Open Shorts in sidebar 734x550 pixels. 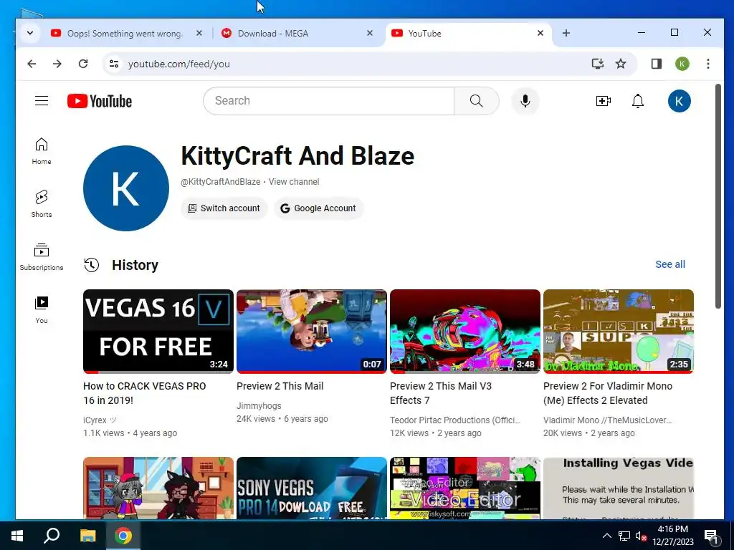click(42, 204)
